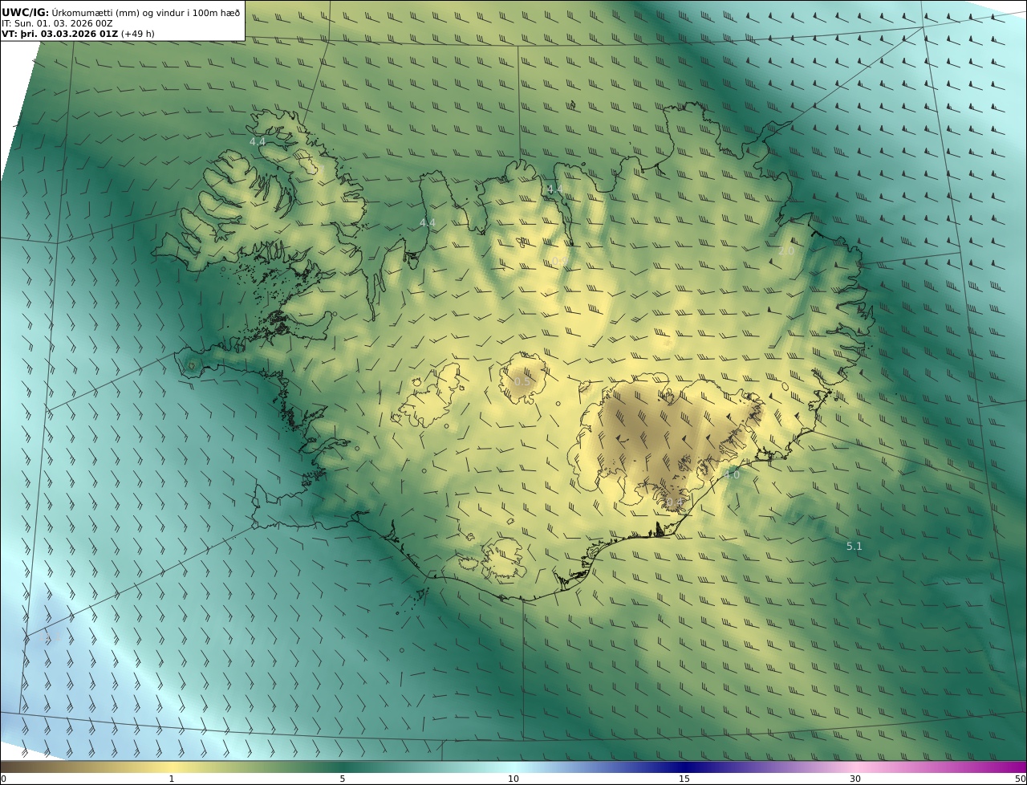
Task: Click the '0' tick on the colour scale
Action: point(3,779)
